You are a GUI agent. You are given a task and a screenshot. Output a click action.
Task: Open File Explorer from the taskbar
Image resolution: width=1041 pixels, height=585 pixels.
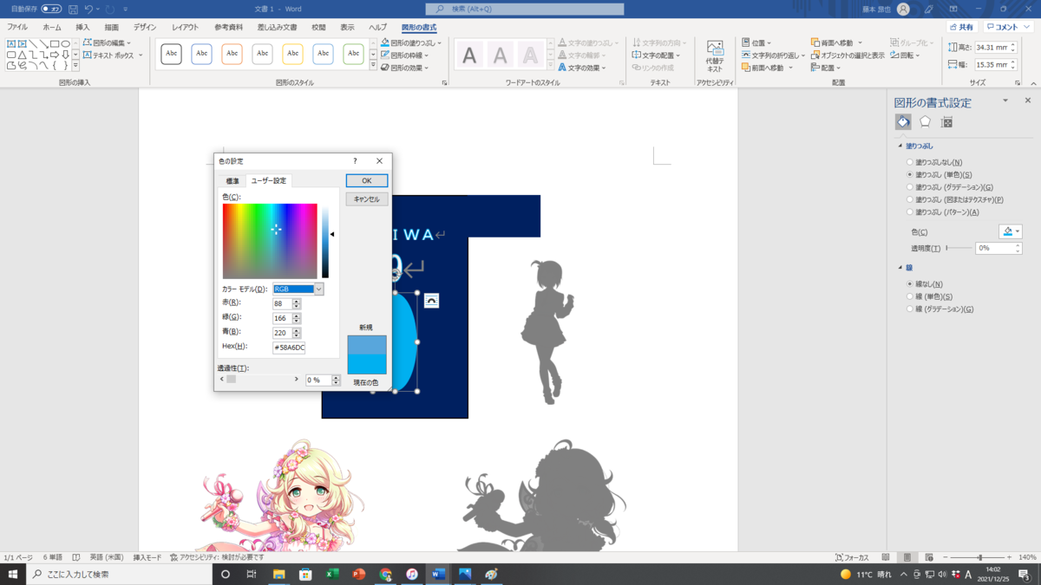(279, 575)
